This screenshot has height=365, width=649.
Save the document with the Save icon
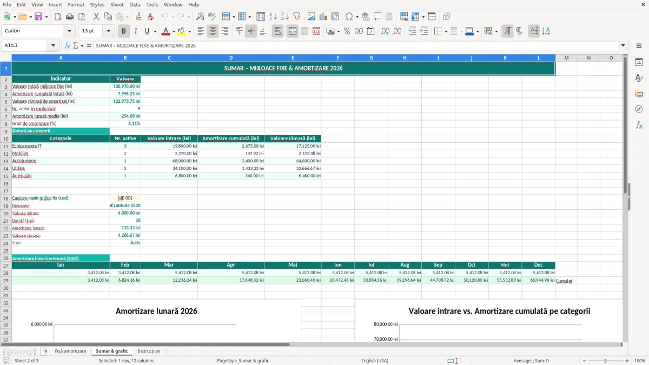click(x=38, y=17)
